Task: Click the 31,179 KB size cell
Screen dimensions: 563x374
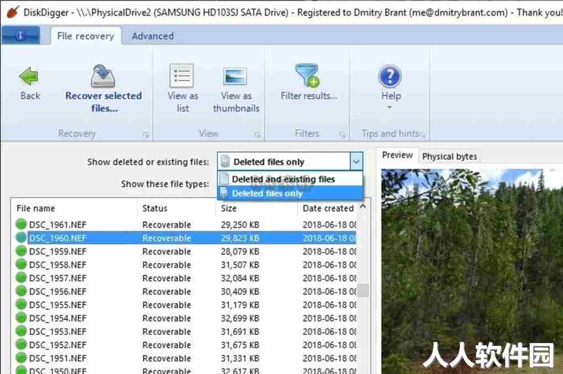Action: tap(240, 304)
